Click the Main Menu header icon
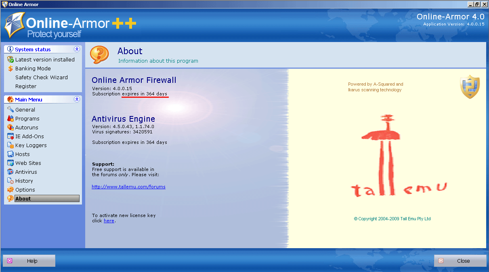The width and height of the screenshot is (489, 272). pyautogui.click(x=10, y=99)
